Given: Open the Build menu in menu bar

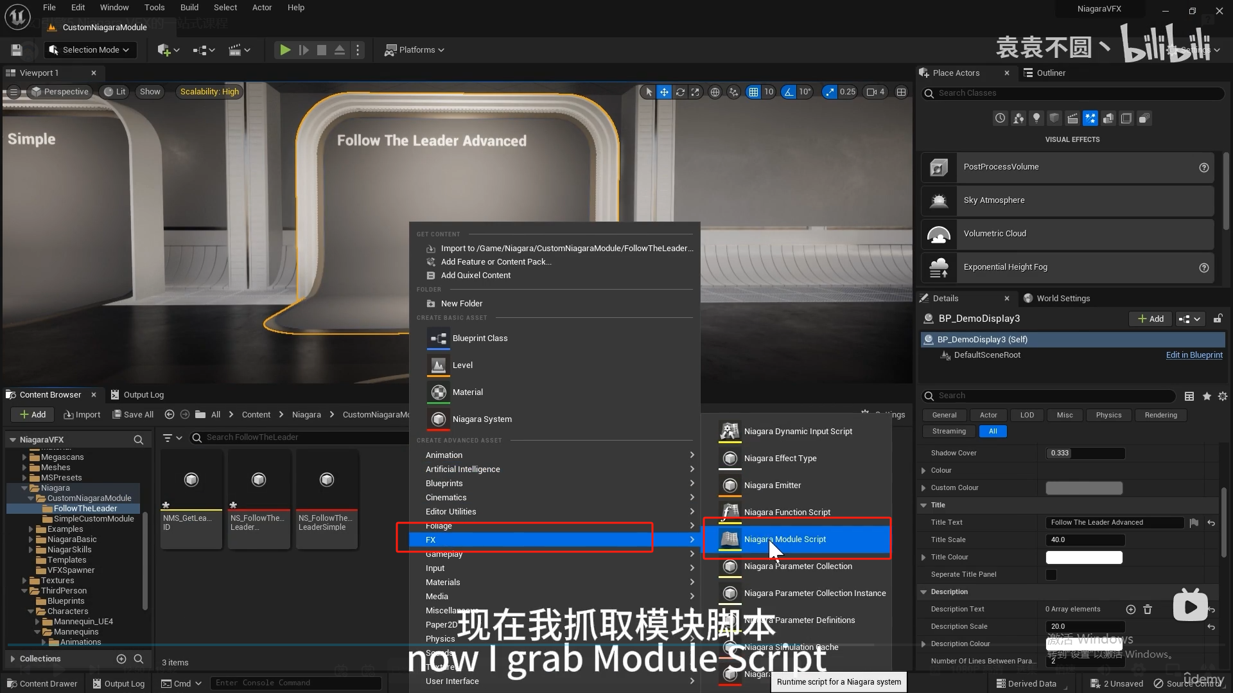Looking at the screenshot, I should 189,8.
